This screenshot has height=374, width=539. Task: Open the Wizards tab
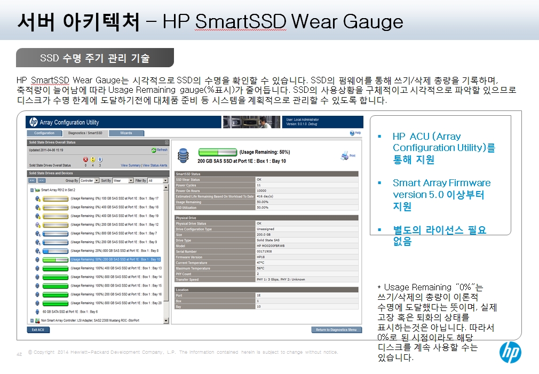click(126, 133)
